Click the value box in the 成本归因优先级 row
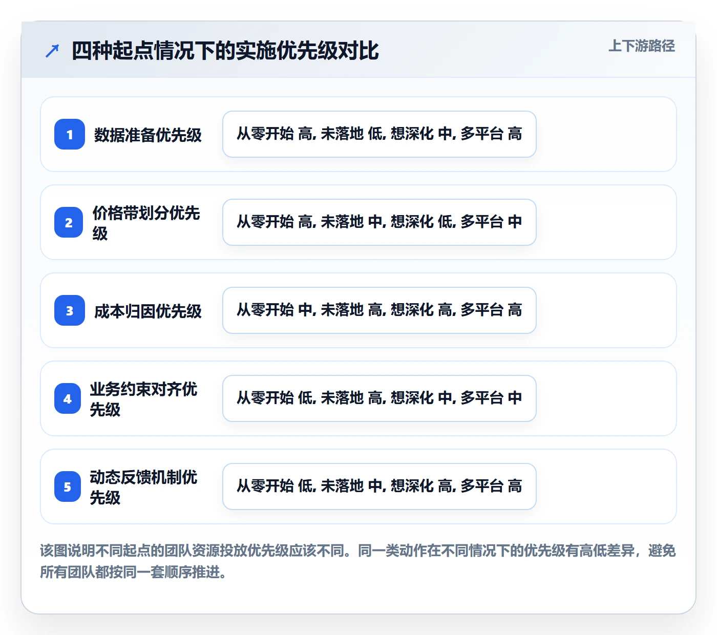This screenshot has width=717, height=635. pyautogui.click(x=379, y=310)
